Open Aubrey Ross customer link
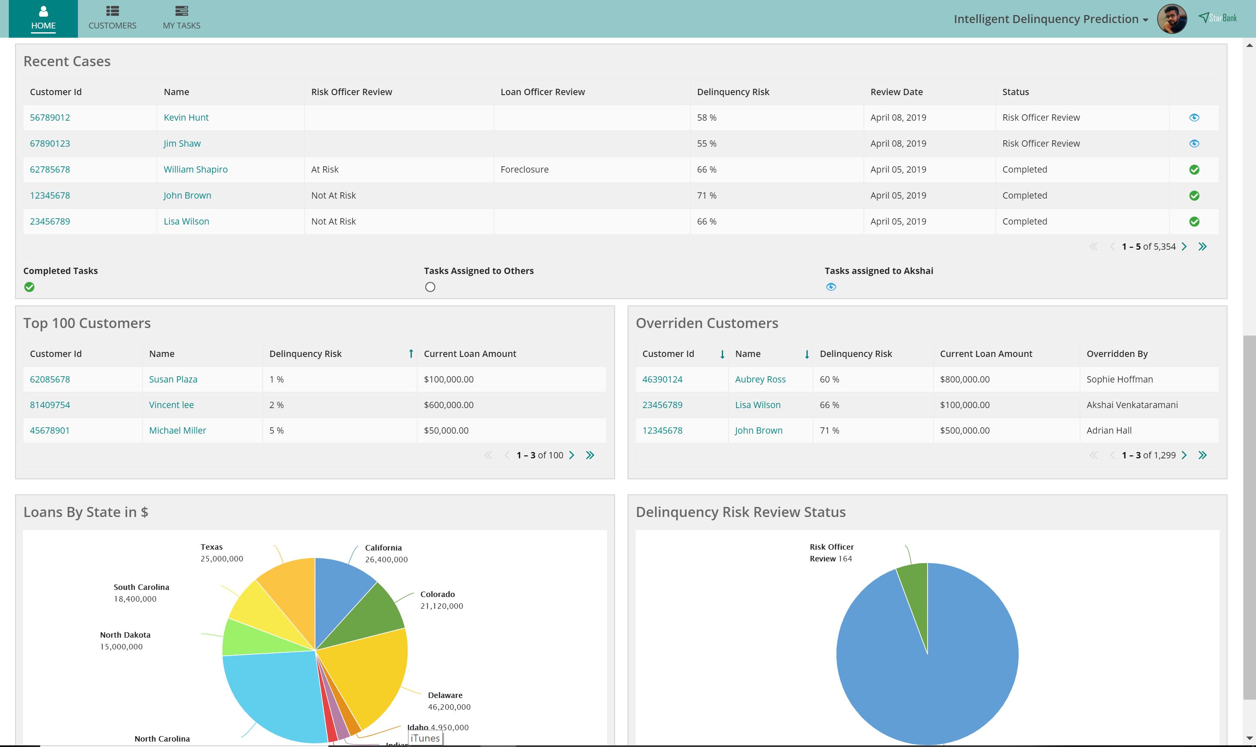 coord(760,380)
